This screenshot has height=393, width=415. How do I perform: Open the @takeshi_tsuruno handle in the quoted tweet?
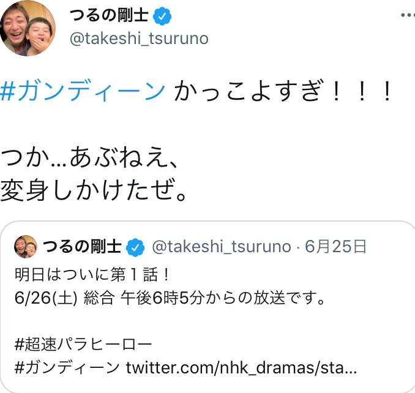pyautogui.click(x=221, y=247)
